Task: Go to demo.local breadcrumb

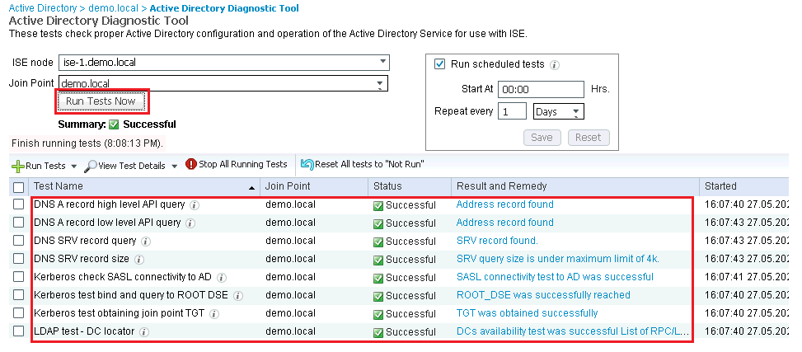Action: [114, 8]
